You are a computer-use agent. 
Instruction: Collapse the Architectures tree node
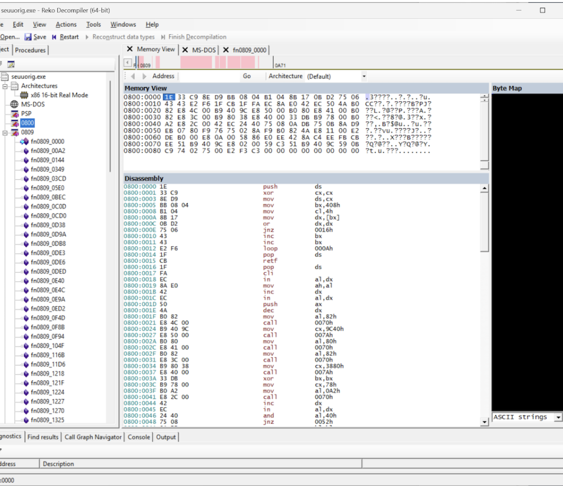[5, 86]
